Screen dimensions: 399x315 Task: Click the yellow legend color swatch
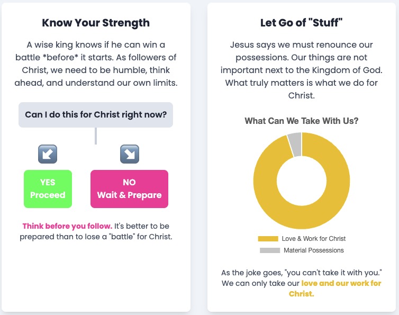pos(268,239)
